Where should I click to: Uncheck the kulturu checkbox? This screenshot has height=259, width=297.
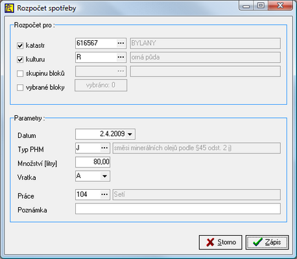20,60
